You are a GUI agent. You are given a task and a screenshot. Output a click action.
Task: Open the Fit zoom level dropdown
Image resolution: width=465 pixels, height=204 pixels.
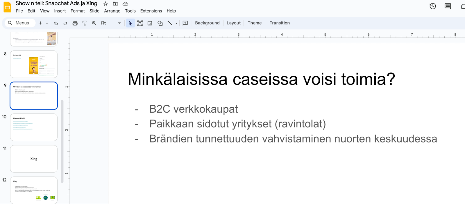pyautogui.click(x=110, y=23)
